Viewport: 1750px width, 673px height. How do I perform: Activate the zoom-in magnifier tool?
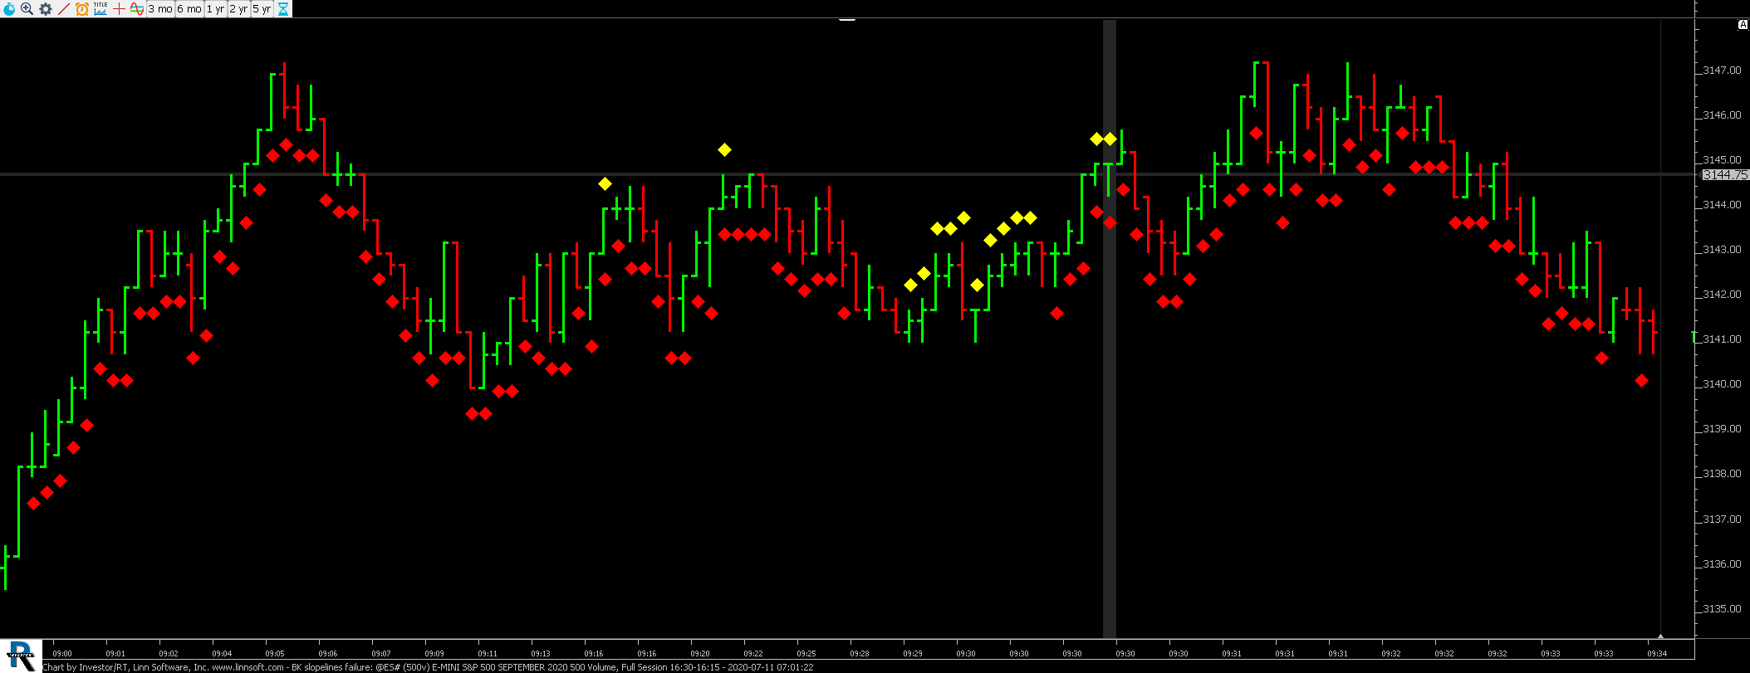27,9
